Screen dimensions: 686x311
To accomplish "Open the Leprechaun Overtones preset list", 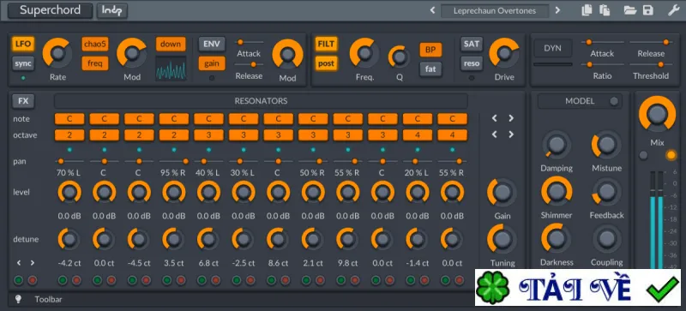I will [x=495, y=11].
